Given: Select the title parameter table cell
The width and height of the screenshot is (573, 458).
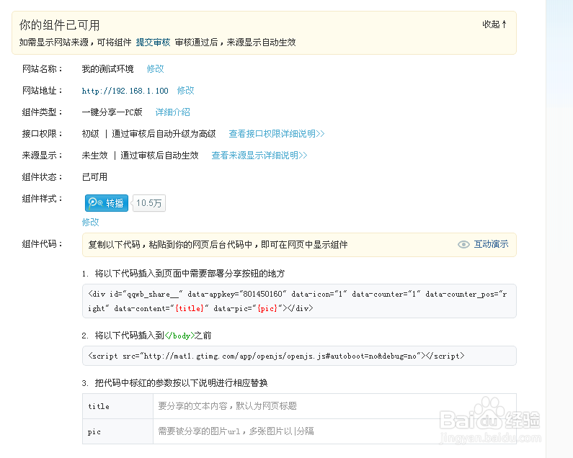Looking at the screenshot, I should click(117, 406).
